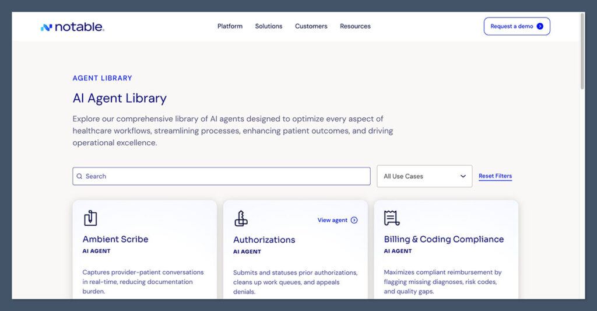Click the Notable logo in header
This screenshot has width=597, height=311.
(x=72, y=27)
